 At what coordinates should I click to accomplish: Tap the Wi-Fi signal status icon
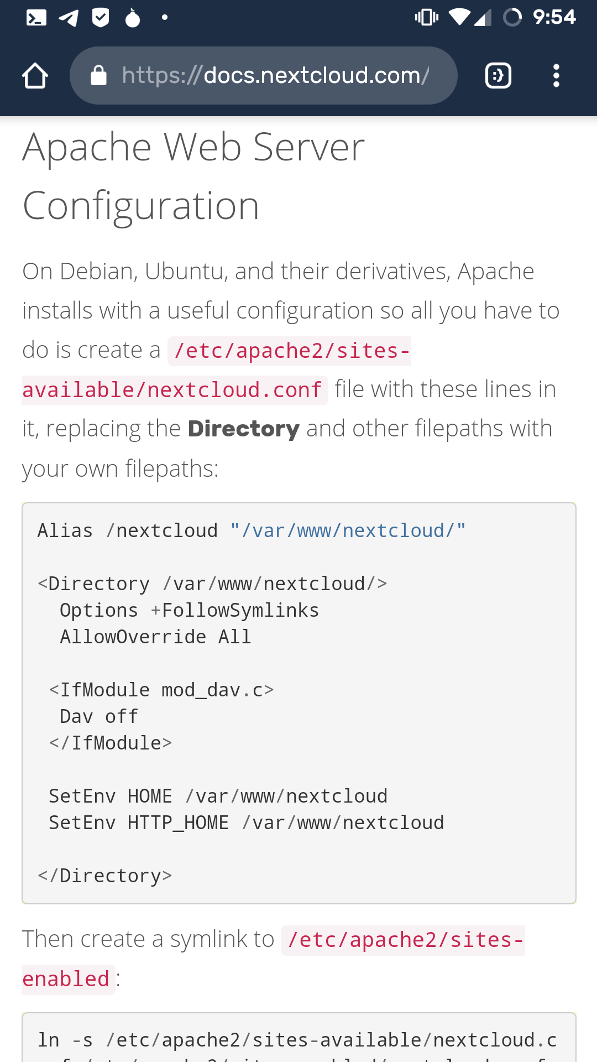(x=459, y=18)
